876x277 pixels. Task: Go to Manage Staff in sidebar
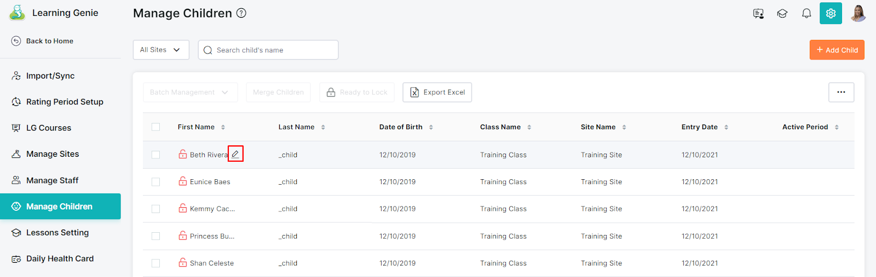point(52,180)
